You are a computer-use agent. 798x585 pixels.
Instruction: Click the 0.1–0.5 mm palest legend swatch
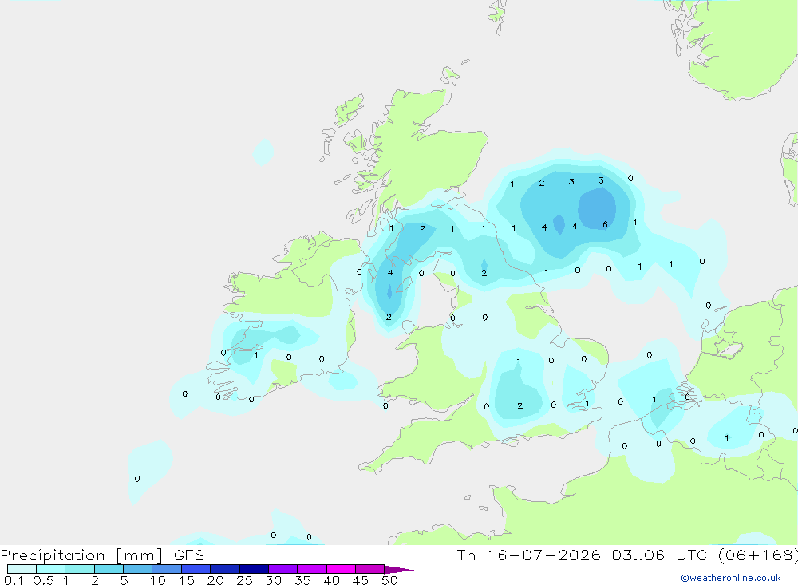tap(22, 569)
